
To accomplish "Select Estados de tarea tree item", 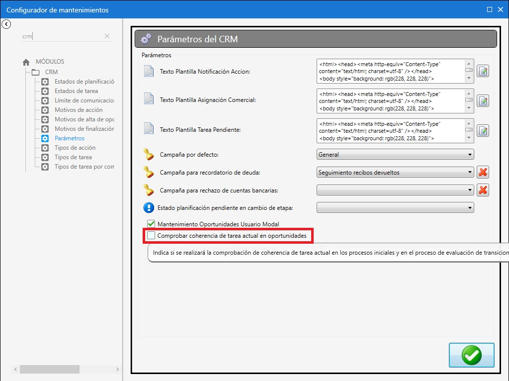I will pos(76,91).
